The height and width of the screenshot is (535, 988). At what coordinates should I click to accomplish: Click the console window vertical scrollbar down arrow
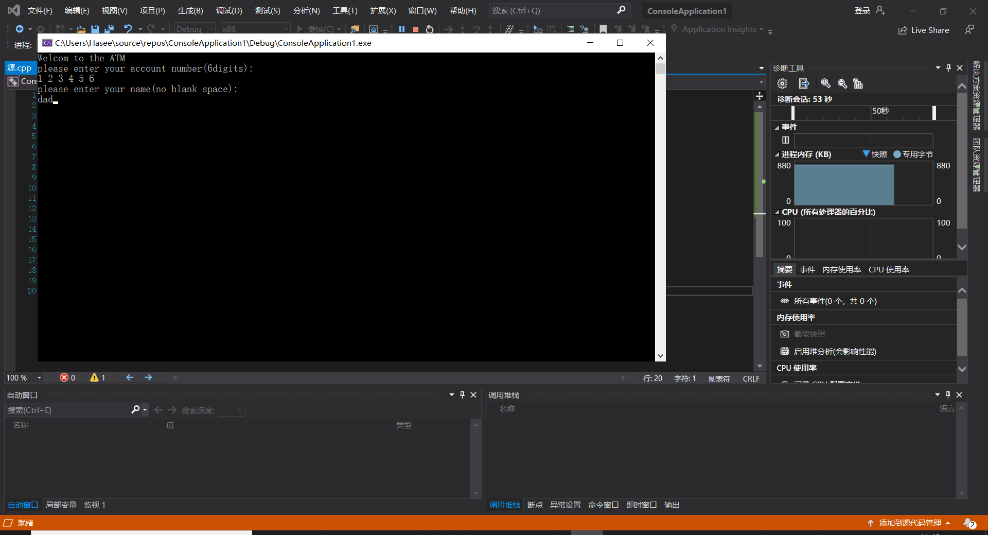point(660,356)
